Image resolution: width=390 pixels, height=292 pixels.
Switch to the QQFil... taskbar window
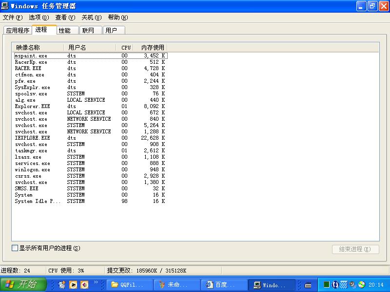(x=130, y=285)
